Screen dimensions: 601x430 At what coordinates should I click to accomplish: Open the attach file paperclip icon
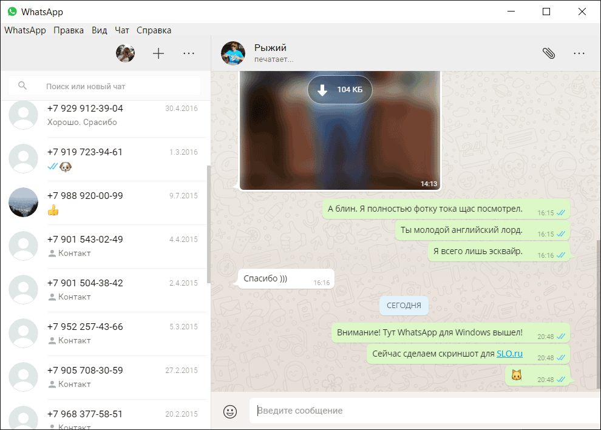point(549,53)
